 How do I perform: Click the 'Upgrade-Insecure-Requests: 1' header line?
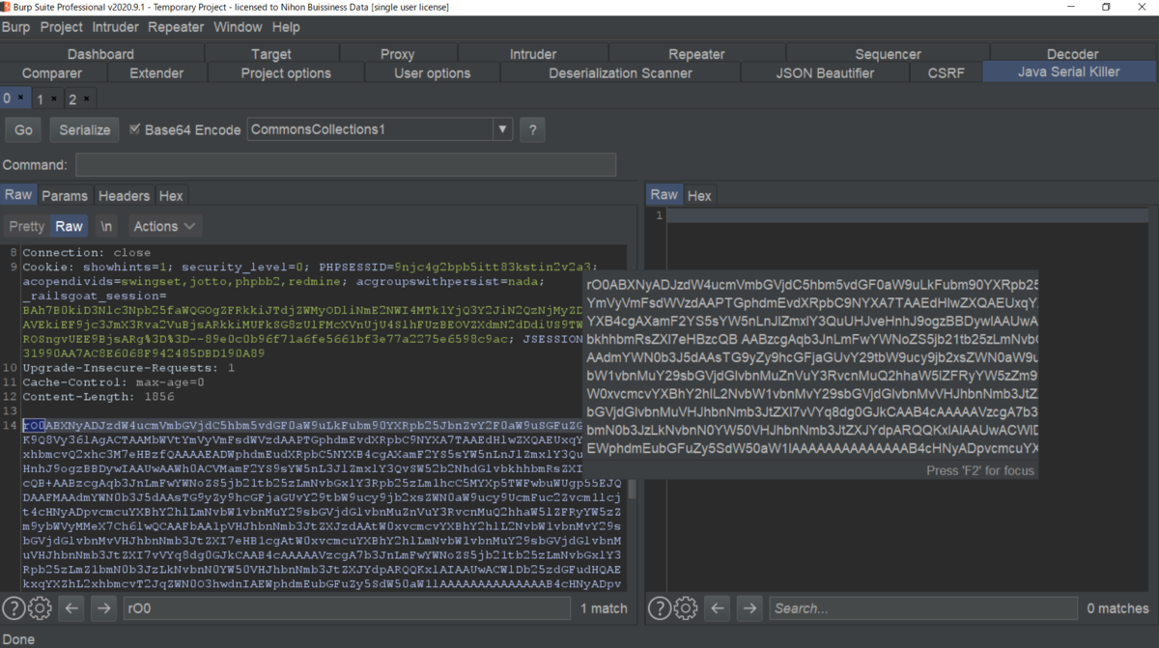coord(129,368)
